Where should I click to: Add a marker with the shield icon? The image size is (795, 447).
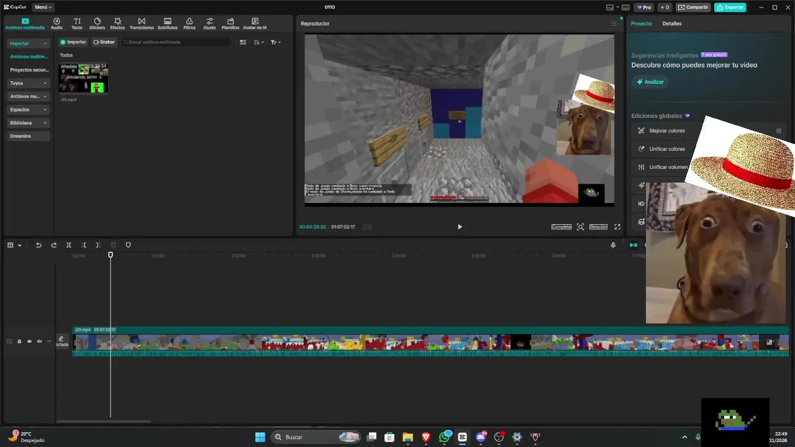click(129, 245)
